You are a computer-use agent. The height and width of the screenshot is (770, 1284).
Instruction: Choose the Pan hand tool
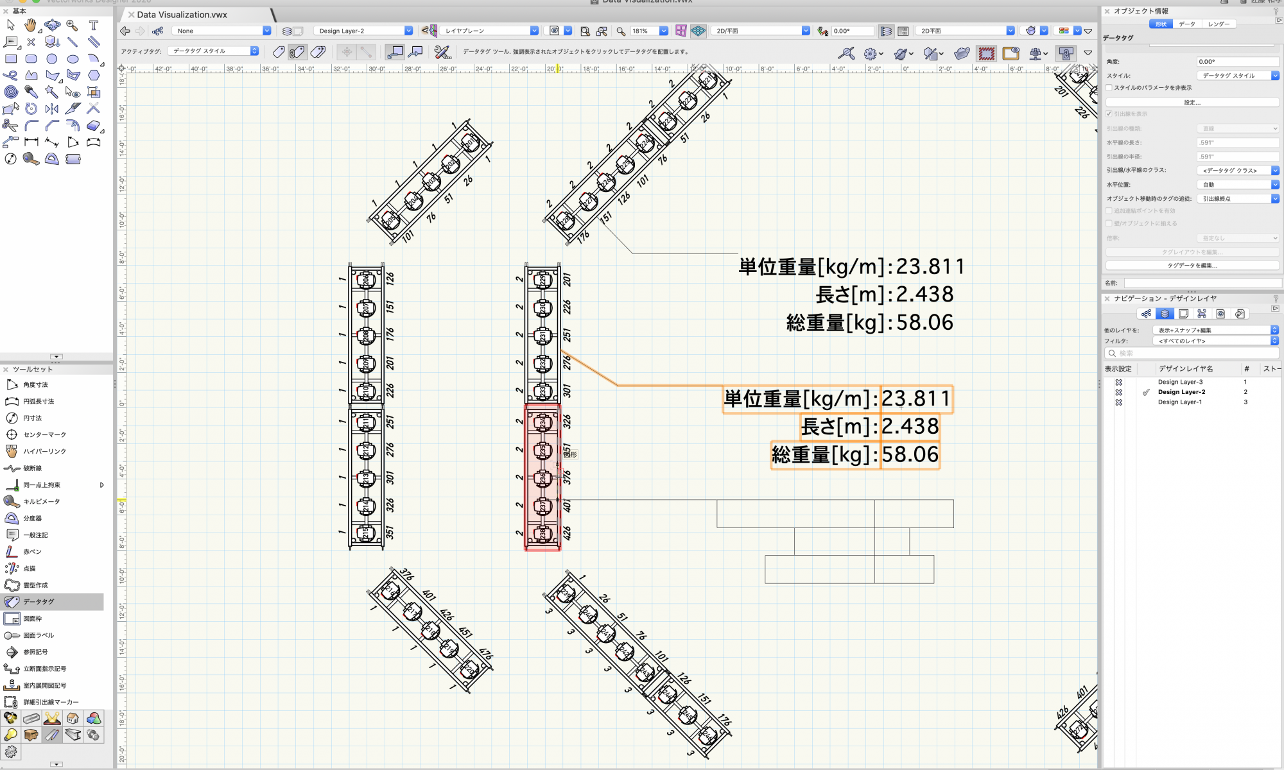31,25
